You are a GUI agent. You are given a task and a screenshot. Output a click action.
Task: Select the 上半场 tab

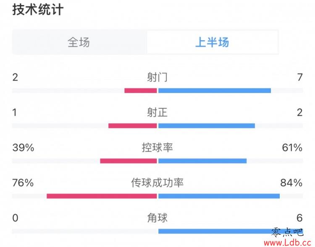(x=213, y=42)
